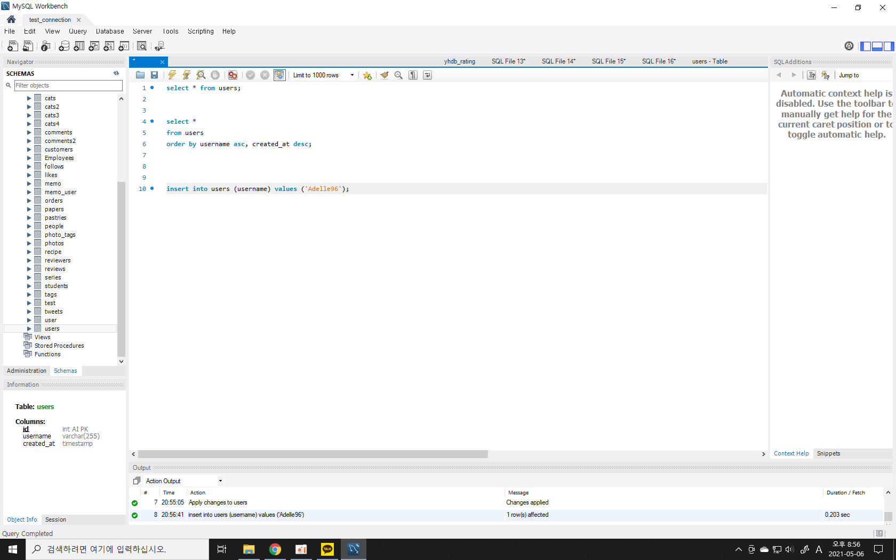Create a new SQL tab icon
896x560 pixels.
point(13,46)
